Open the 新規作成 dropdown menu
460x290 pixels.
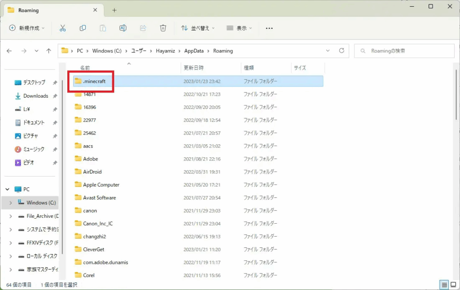(x=27, y=28)
